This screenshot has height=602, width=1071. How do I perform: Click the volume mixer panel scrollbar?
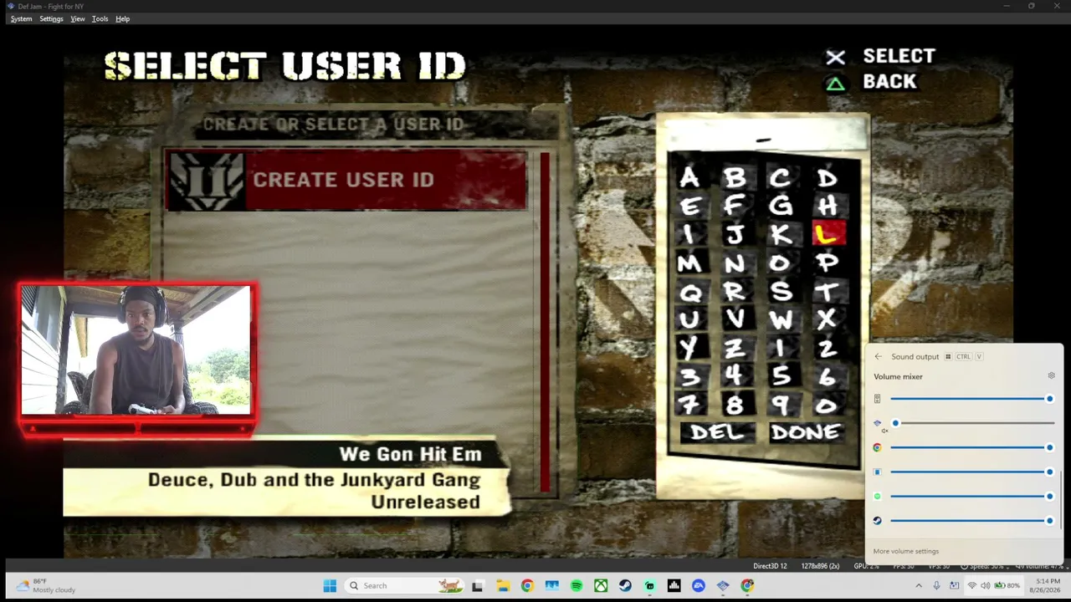[x=1061, y=500]
